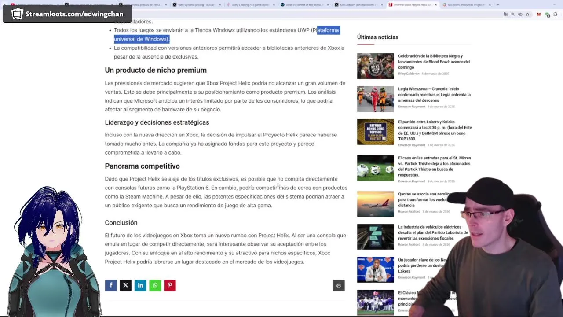Close the 'After the defeat of the demo' tab
Image resolution: width=563 pixels, height=317 pixels.
pyautogui.click(x=328, y=5)
